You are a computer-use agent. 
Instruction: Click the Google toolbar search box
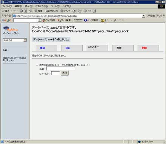click(26, 20)
